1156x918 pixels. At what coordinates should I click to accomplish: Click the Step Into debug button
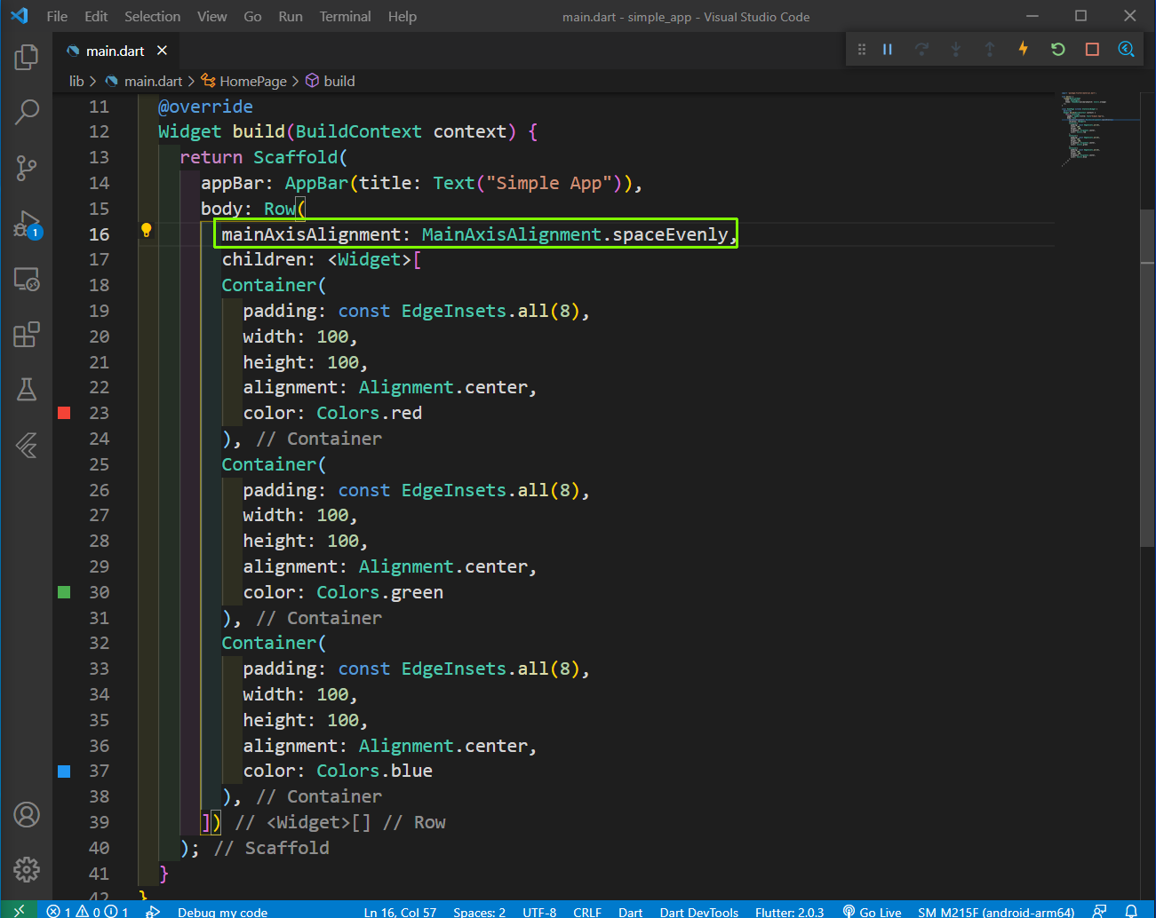coord(955,50)
